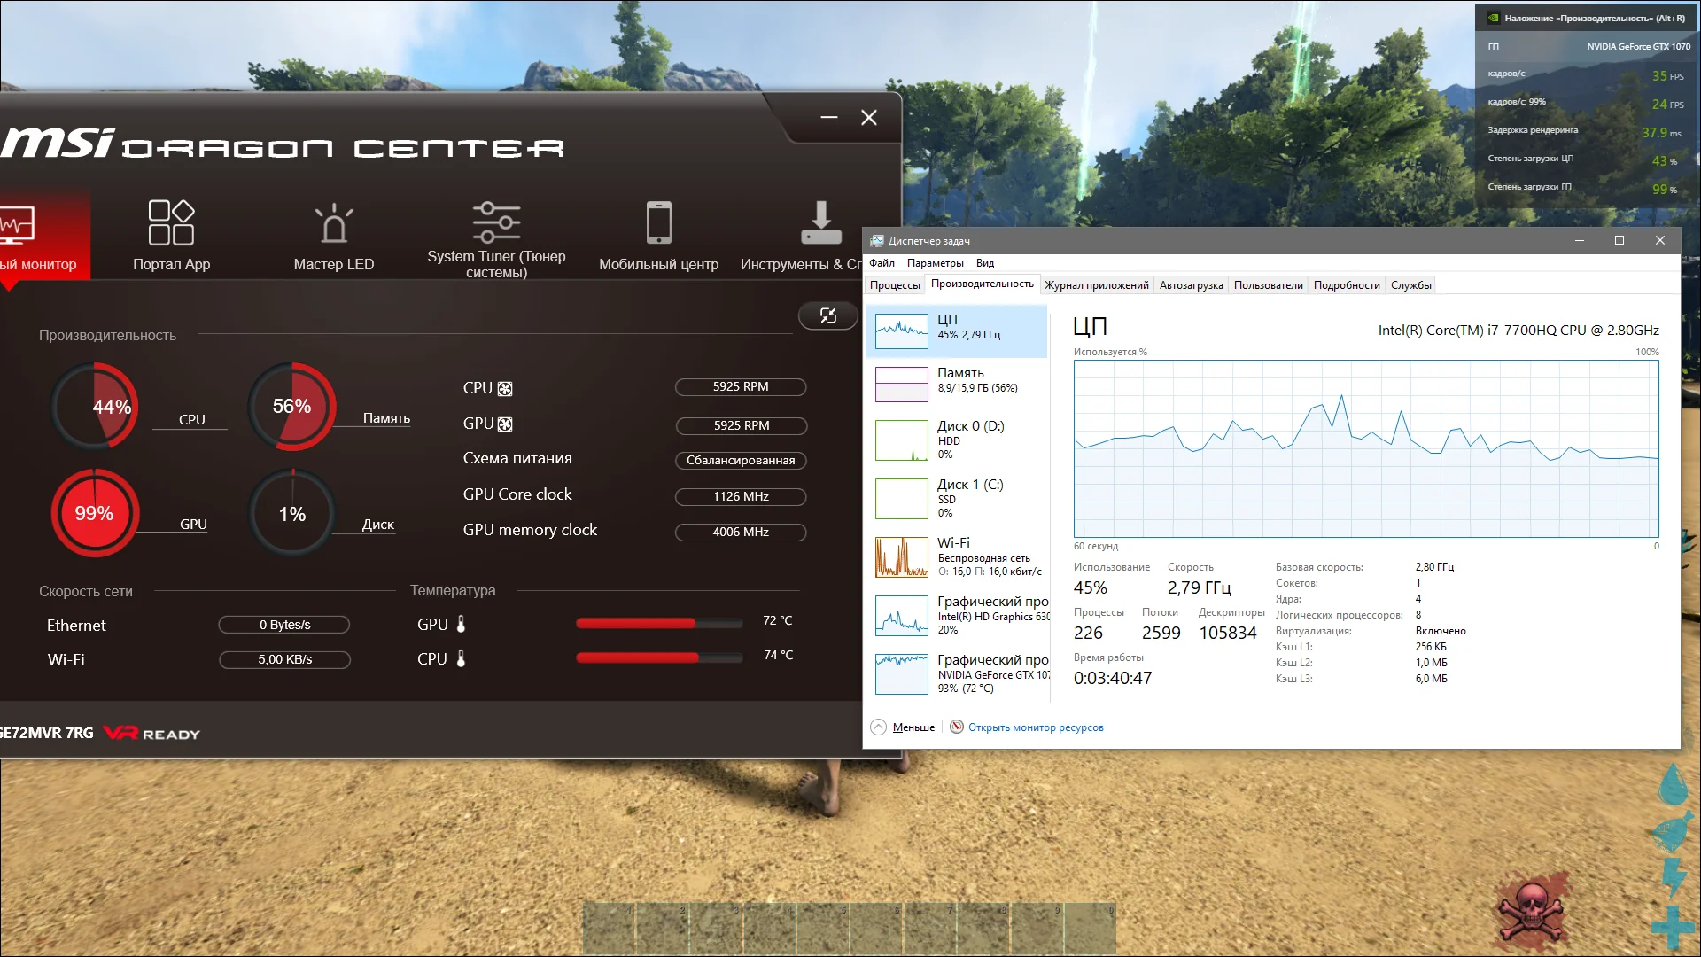1701x957 pixels.
Task: Collapse Task Manager with the Меньше button
Action: pyautogui.click(x=913, y=727)
